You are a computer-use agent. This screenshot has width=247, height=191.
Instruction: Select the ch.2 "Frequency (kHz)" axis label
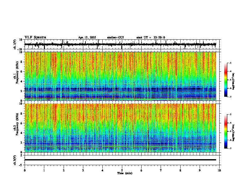(x=17, y=124)
